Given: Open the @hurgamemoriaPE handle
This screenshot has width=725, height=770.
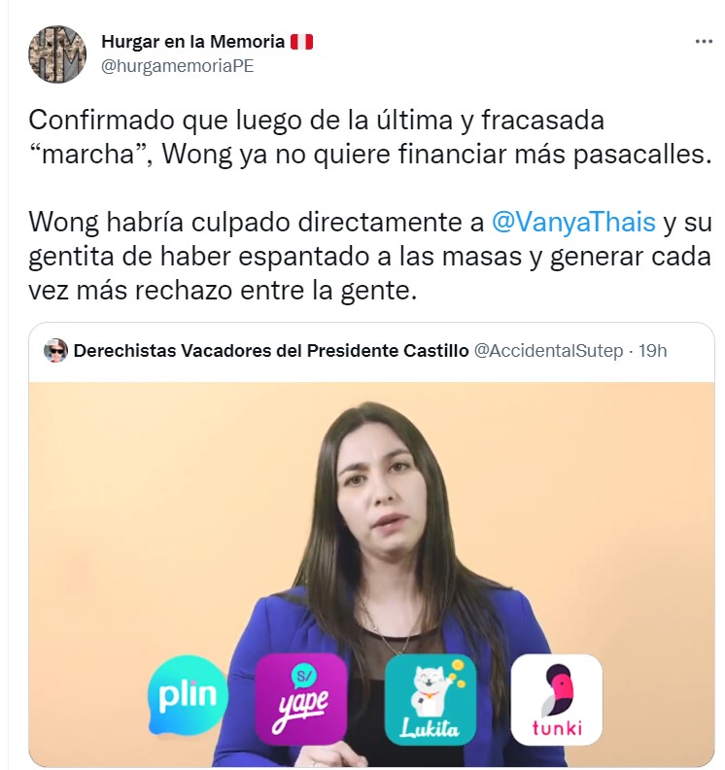Looking at the screenshot, I should [177, 66].
